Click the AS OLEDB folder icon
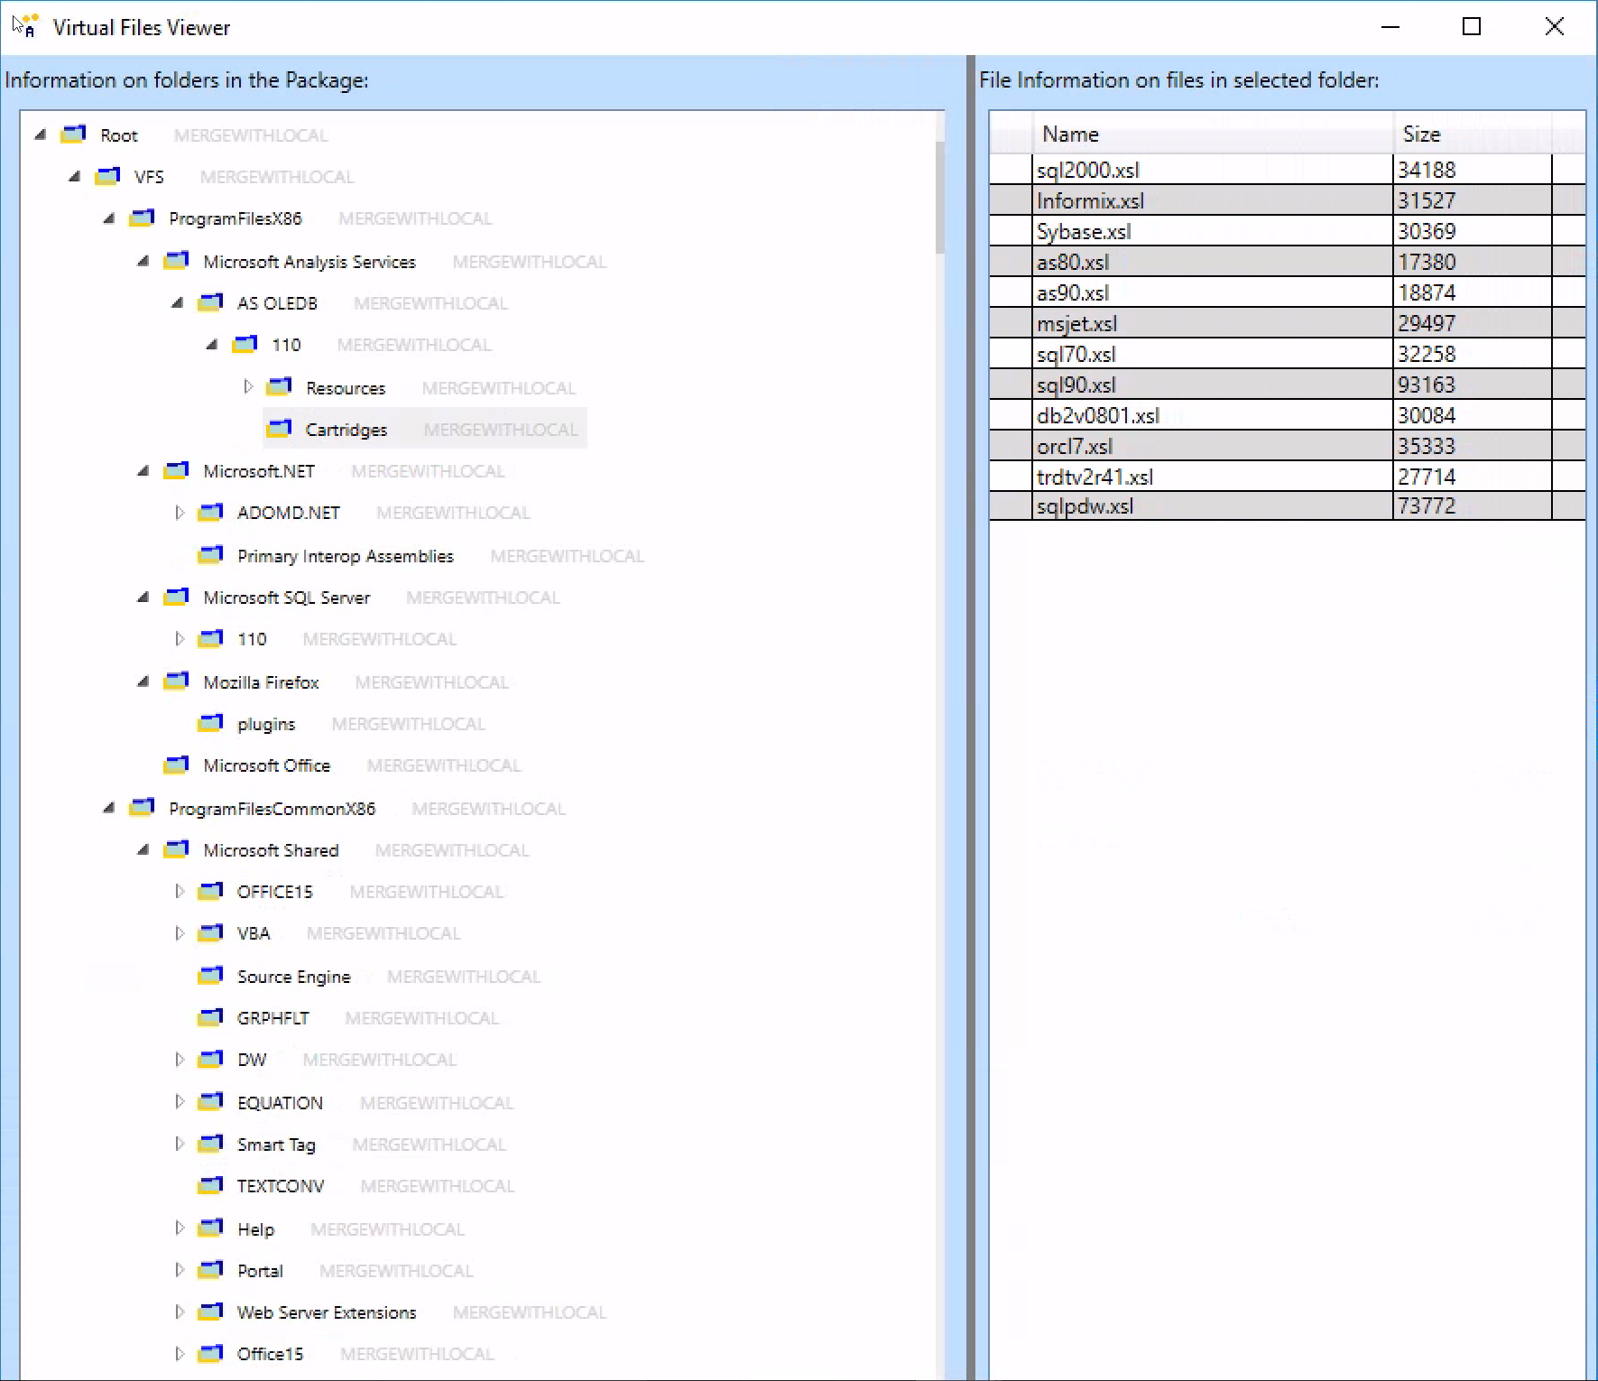This screenshot has width=1598, height=1381. click(x=210, y=302)
